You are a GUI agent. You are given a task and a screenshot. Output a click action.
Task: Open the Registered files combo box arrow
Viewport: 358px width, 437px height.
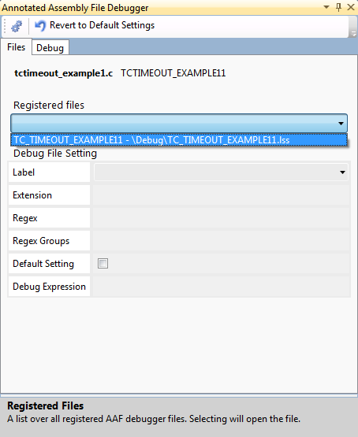coord(341,123)
